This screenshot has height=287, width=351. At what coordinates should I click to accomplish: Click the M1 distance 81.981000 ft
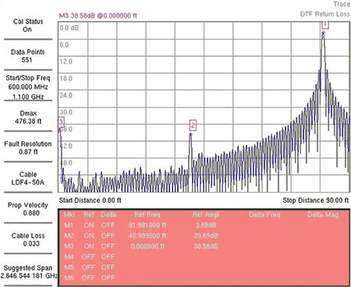pos(147,225)
